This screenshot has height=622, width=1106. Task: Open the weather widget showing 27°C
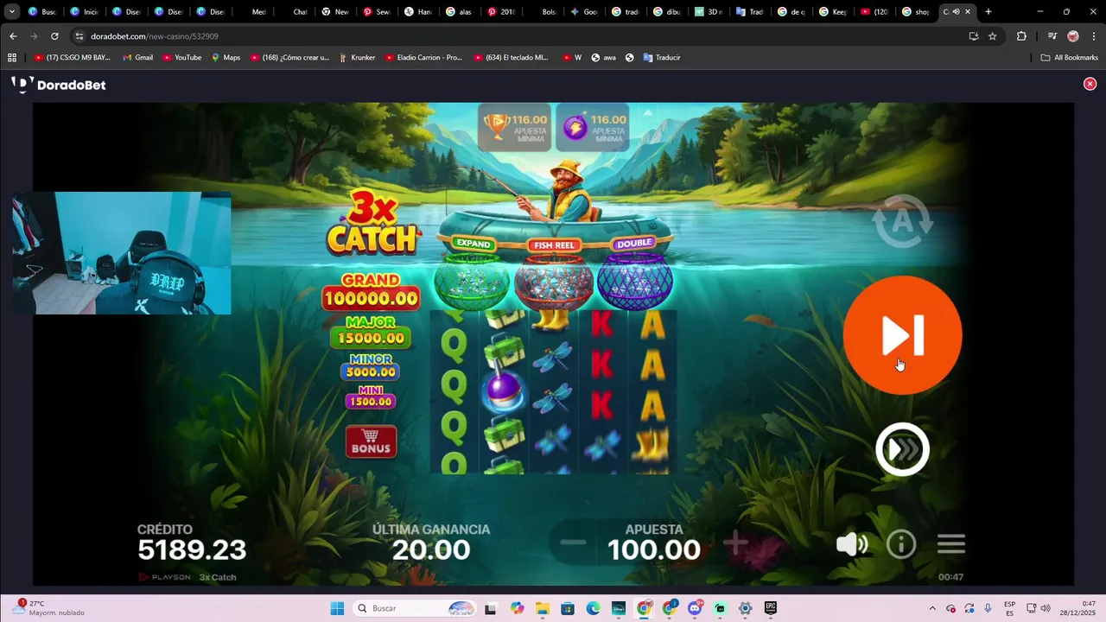pyautogui.click(x=50, y=608)
